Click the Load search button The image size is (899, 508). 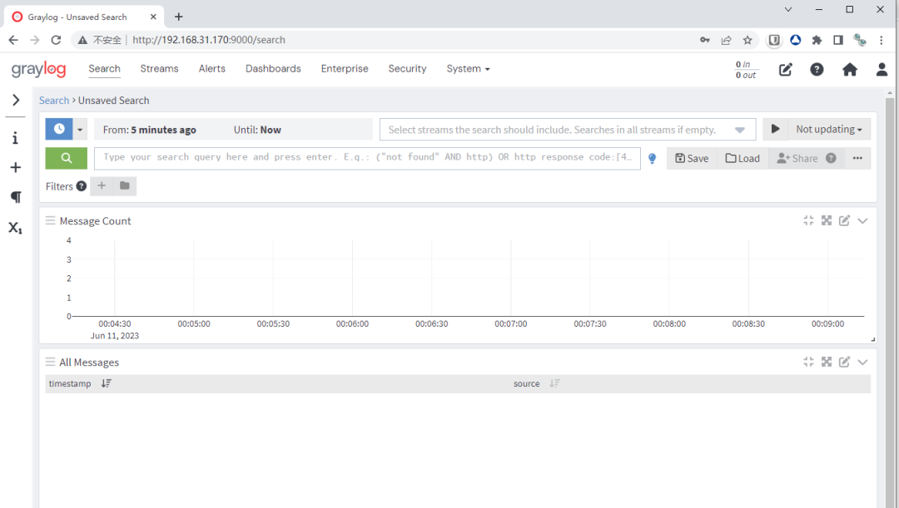tap(743, 159)
